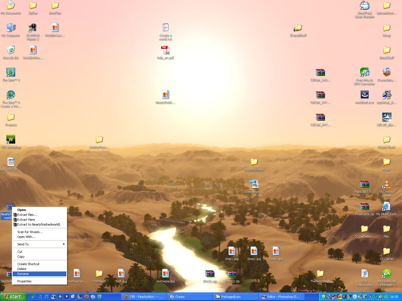Choose Rename in the context menu

[x=23, y=274]
